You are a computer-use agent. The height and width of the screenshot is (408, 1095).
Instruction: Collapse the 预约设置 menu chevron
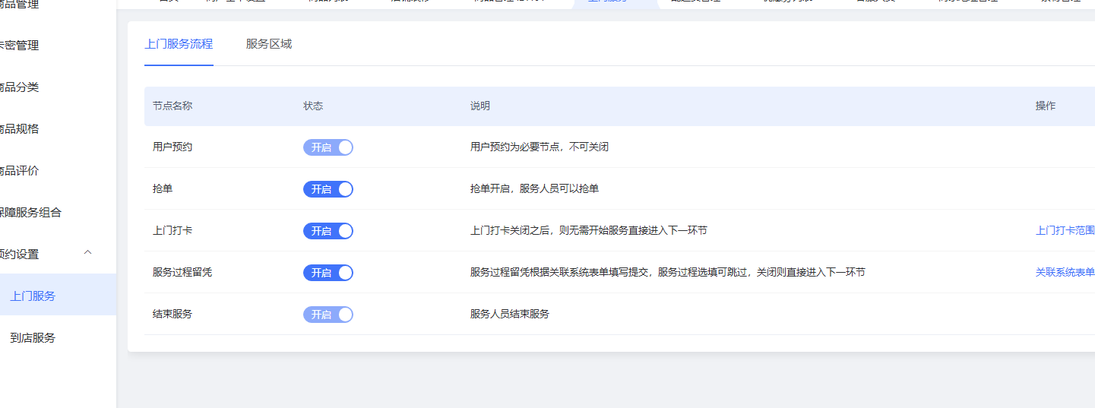pos(87,253)
